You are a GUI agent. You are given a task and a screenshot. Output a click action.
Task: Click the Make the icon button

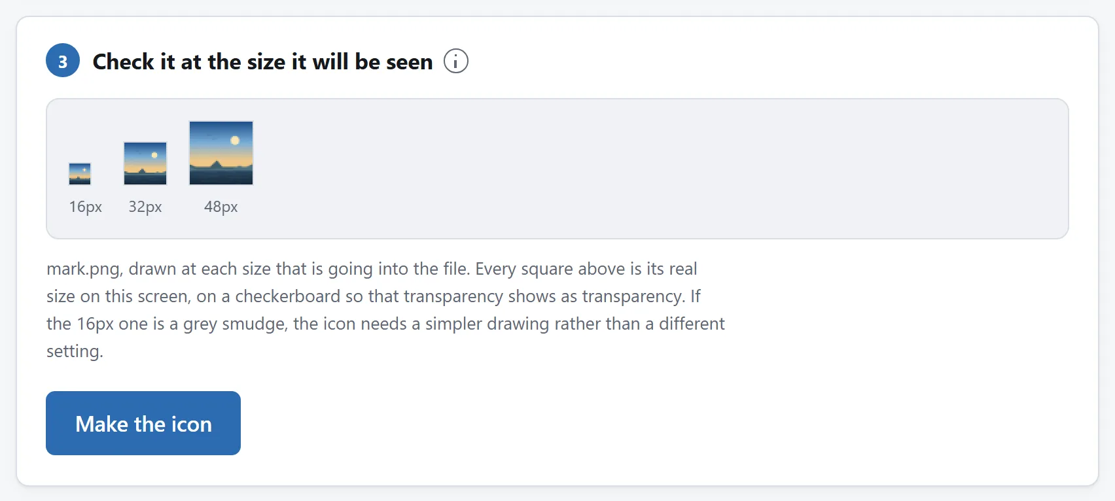coord(143,423)
